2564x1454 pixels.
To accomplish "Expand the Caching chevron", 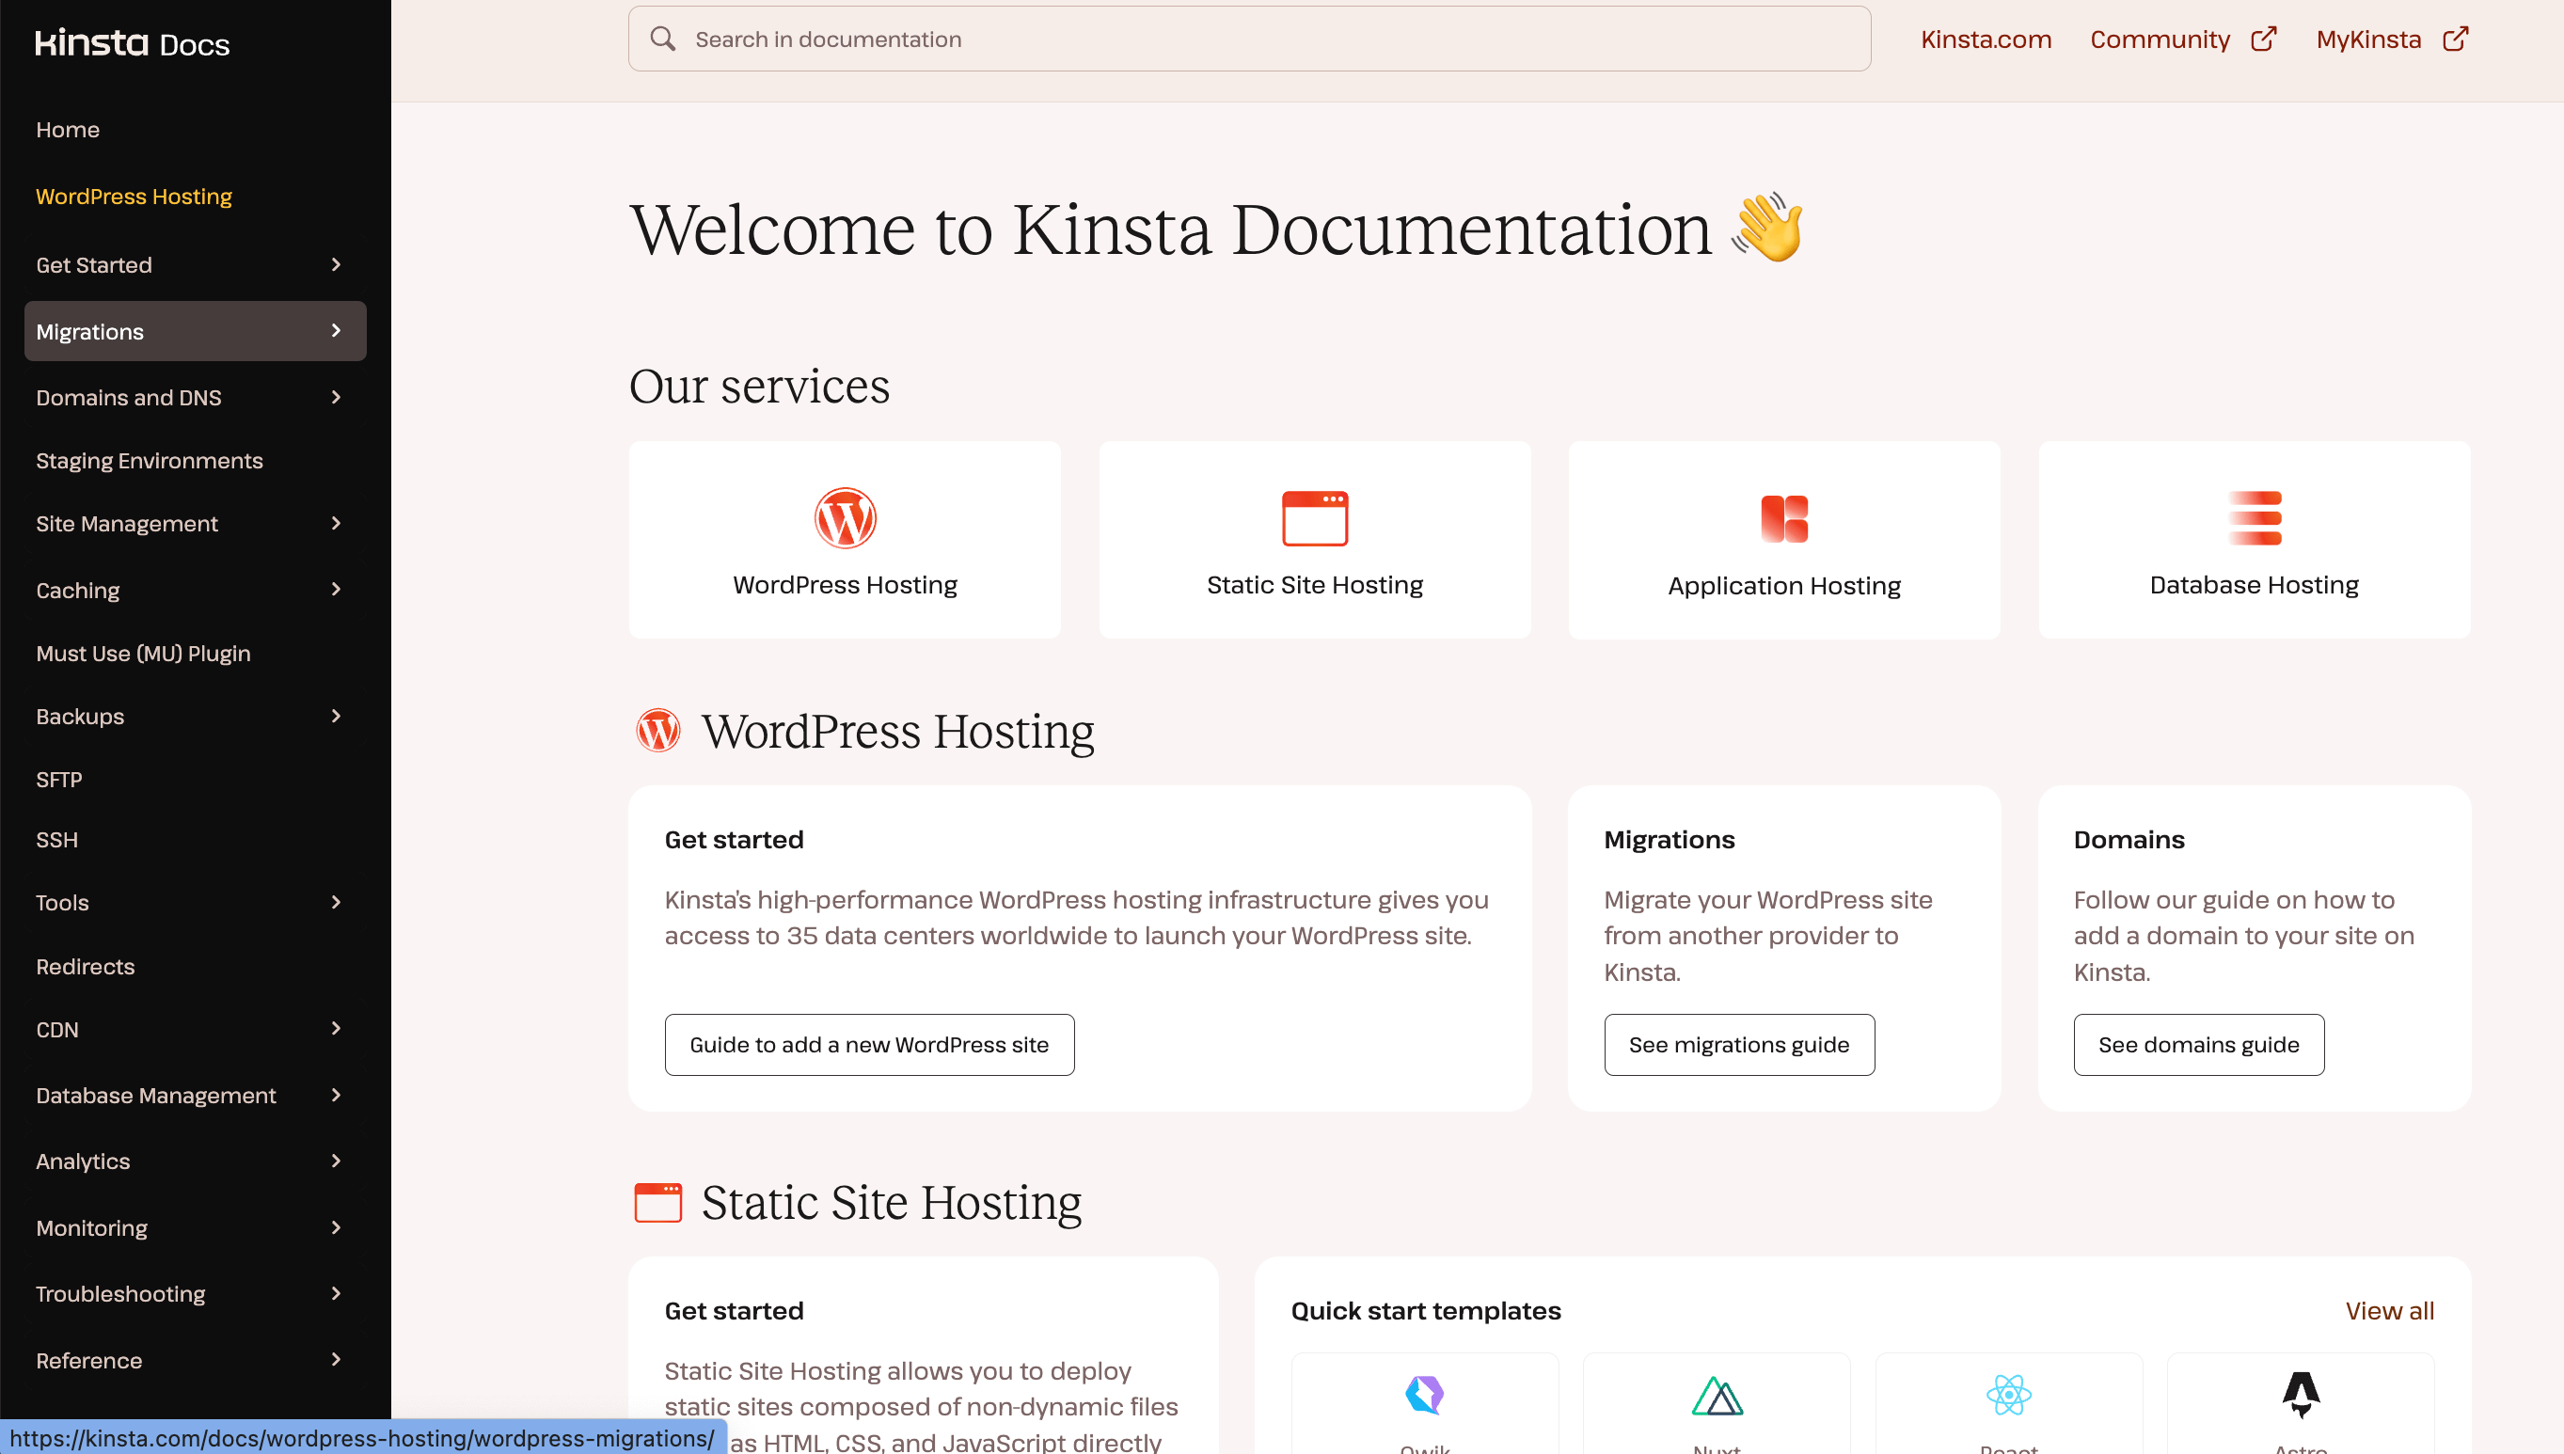I will 337,589.
